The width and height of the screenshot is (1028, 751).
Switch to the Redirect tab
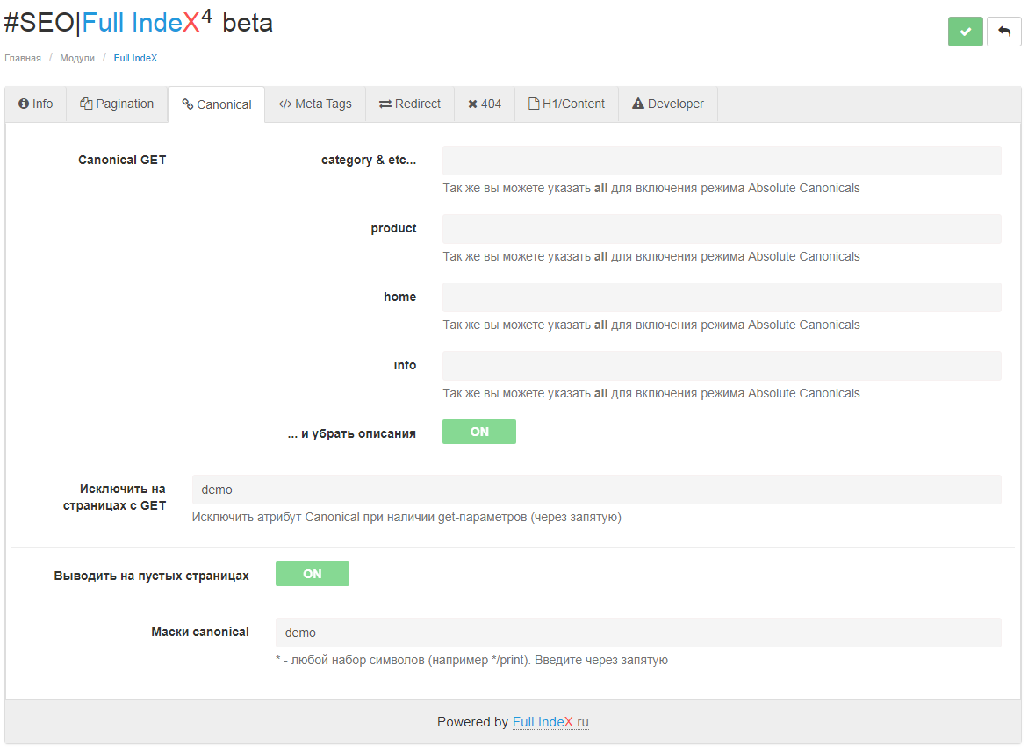click(410, 104)
